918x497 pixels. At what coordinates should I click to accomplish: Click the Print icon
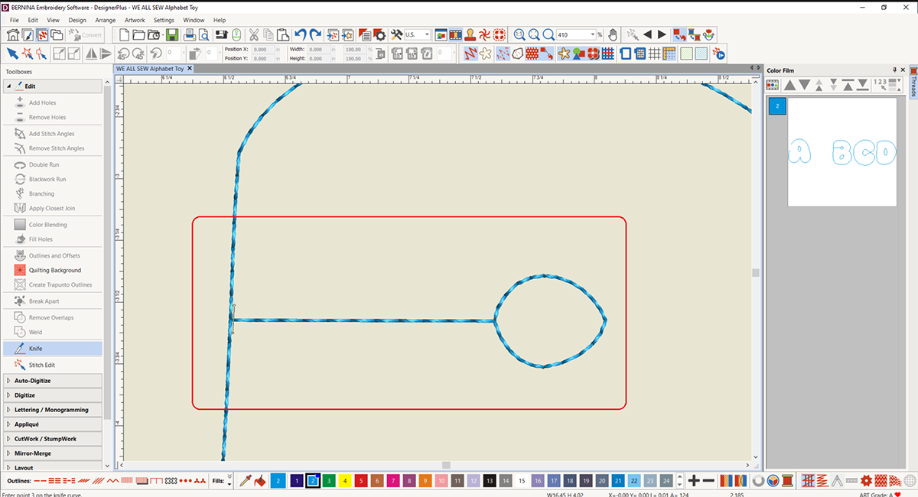coord(190,34)
